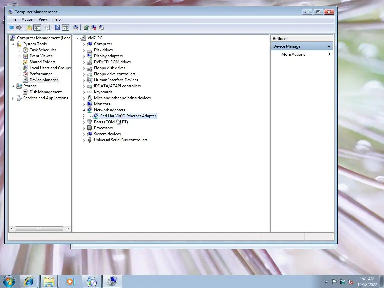384x288 pixels.
Task: Click scrollbar left arrow in left pane
Action: [x=12, y=229]
